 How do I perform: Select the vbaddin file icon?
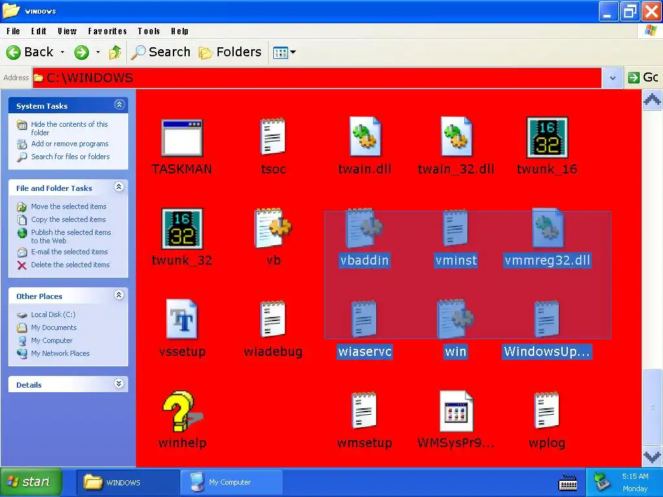pyautogui.click(x=364, y=228)
